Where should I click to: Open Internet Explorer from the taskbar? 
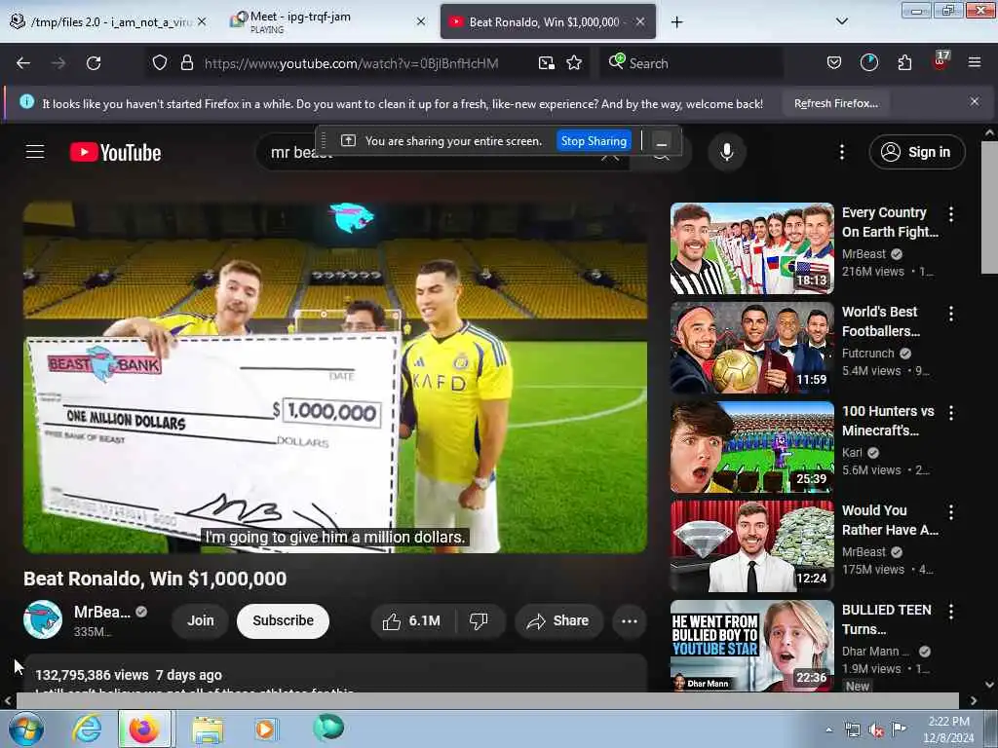point(86,729)
